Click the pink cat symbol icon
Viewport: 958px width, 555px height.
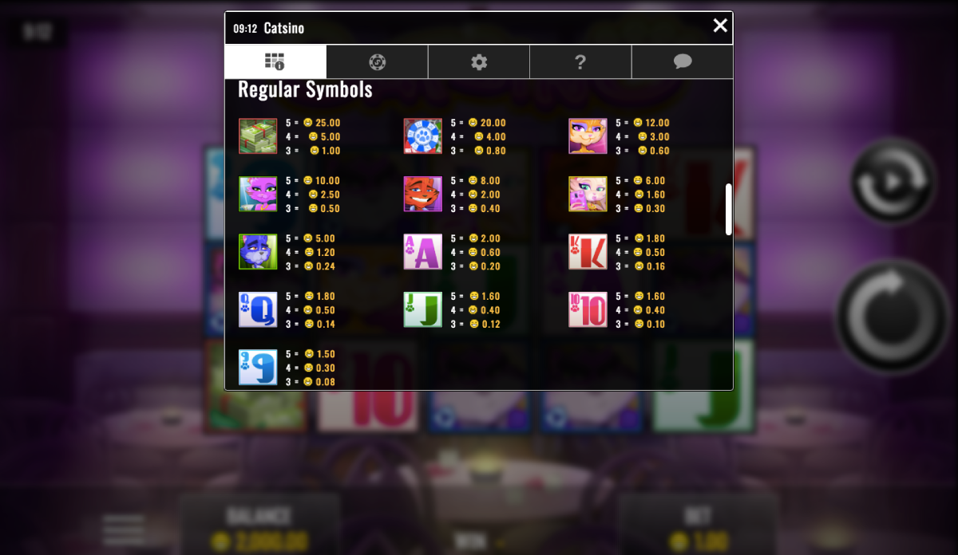click(258, 194)
